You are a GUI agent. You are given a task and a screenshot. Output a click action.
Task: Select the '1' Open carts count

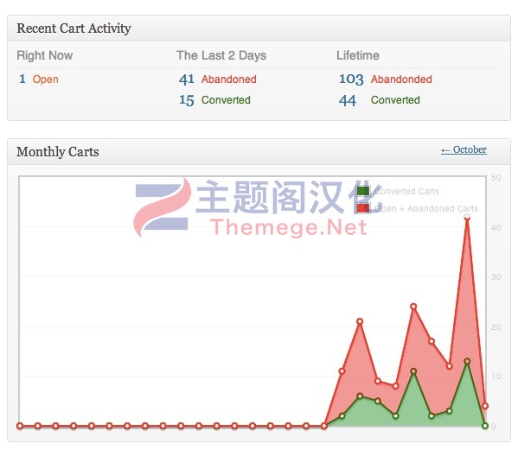pos(22,79)
